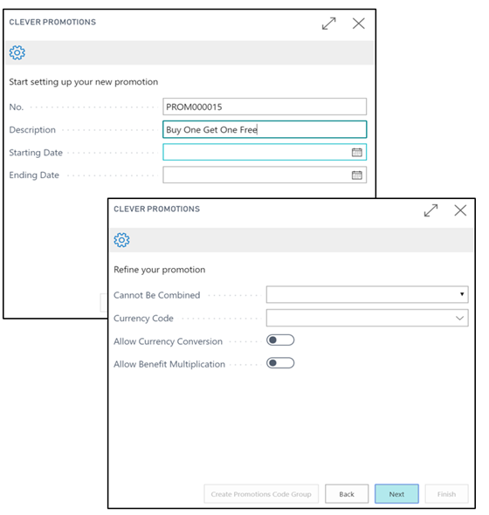Open Starting Date calendar picker
Viewport: 489px width, 515px height.
tap(356, 152)
